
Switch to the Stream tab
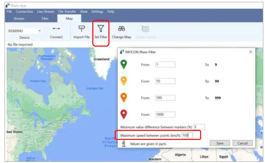(x=19, y=19)
